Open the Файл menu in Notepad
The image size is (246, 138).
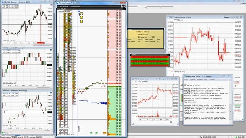pos(186,79)
